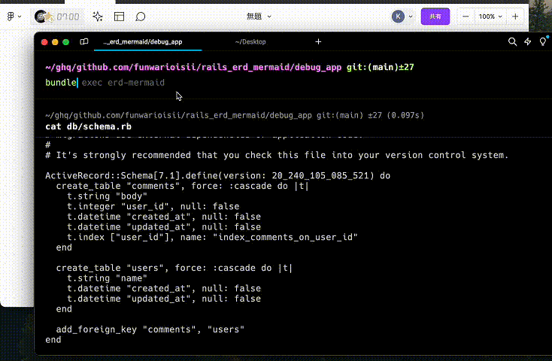
Task: Click the terminal yellow minimize button
Action: 55,42
